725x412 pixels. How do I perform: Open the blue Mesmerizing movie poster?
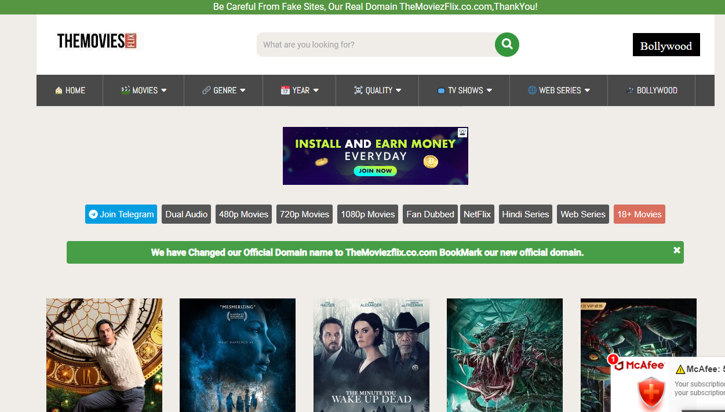tap(238, 355)
